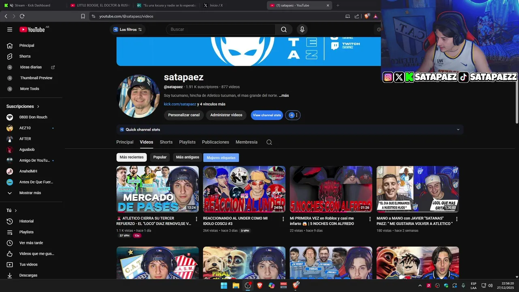Open File Explorer from the taskbar

(x=236, y=286)
